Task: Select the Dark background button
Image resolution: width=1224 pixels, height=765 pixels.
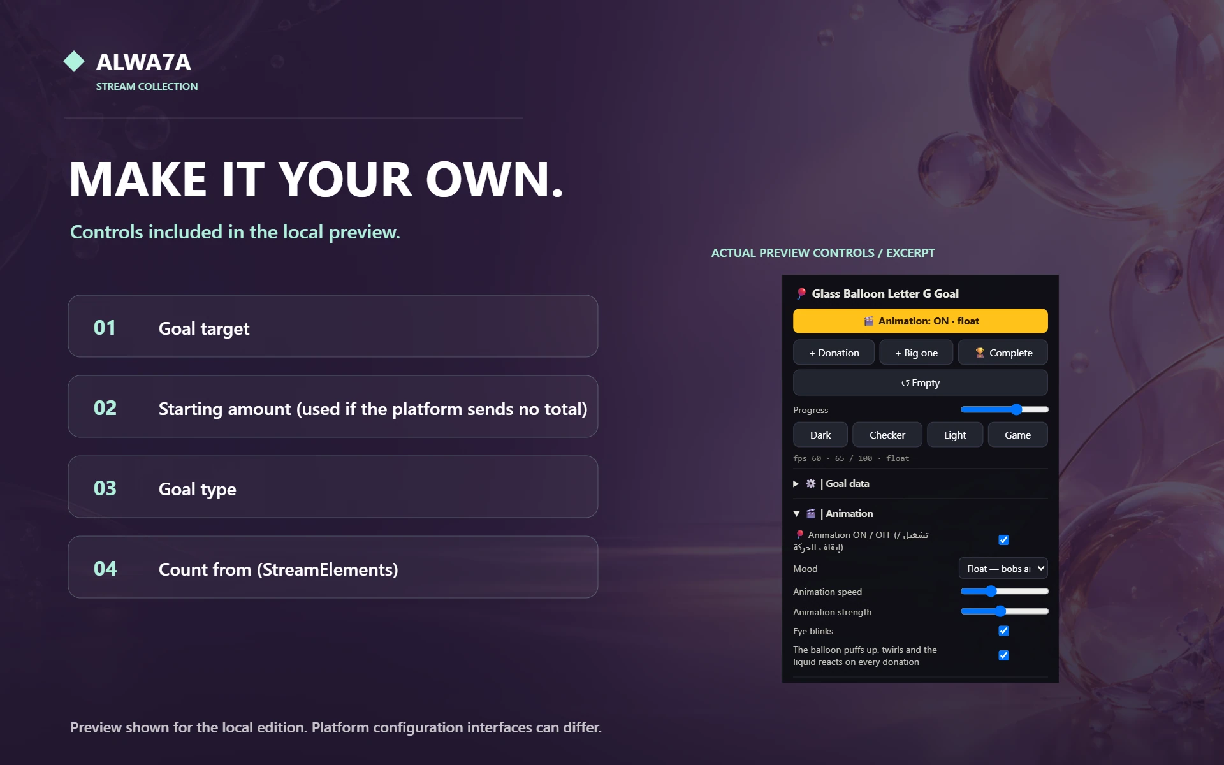Action: [820, 435]
